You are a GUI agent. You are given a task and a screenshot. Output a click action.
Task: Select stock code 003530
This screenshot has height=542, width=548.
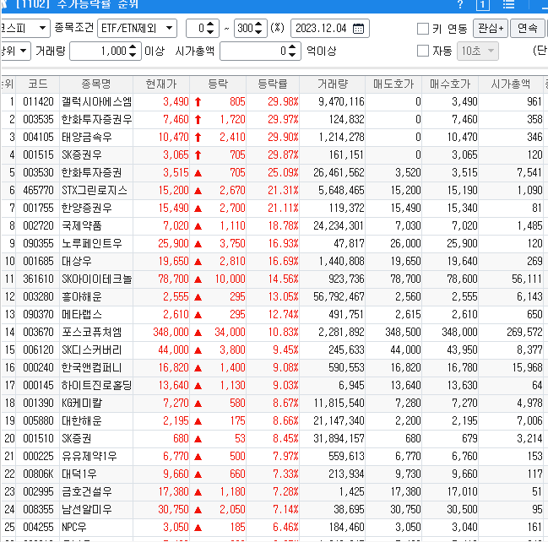[x=38, y=172]
